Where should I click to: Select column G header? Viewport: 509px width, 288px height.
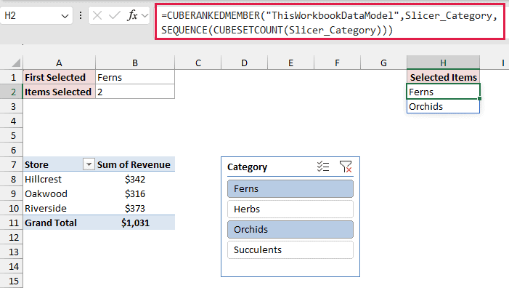click(x=383, y=63)
